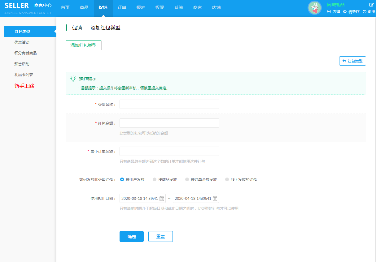Click into the 最小订单金额 text field

[x=169, y=151]
